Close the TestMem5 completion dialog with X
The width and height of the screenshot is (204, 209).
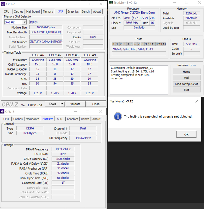coord(197,101)
